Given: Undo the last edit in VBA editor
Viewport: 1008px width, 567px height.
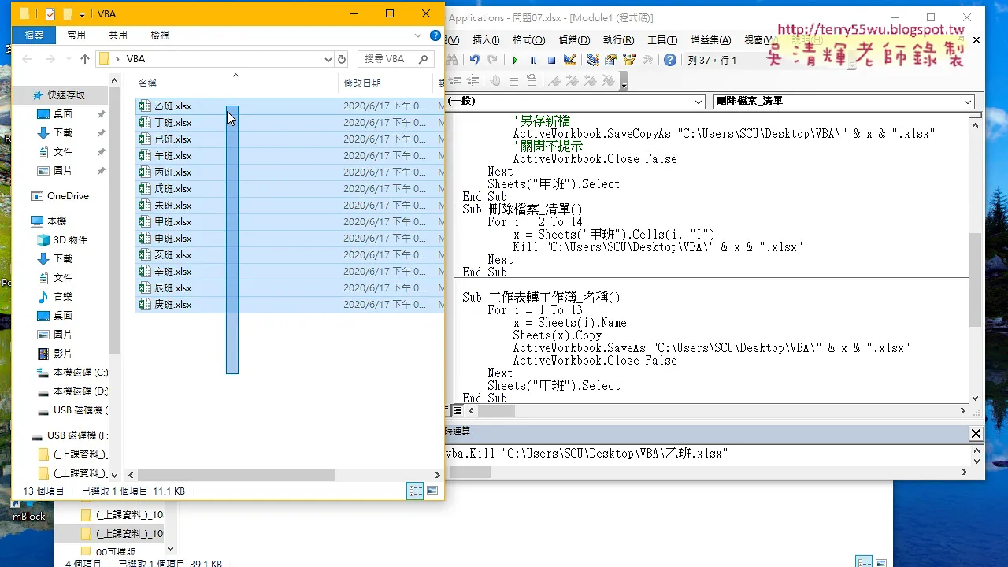Looking at the screenshot, I should 474,60.
